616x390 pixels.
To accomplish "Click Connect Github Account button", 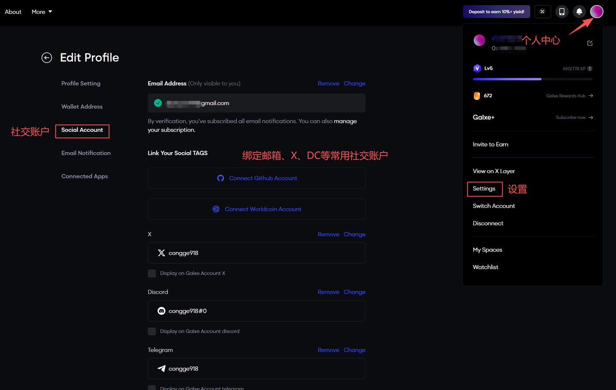I will [257, 178].
